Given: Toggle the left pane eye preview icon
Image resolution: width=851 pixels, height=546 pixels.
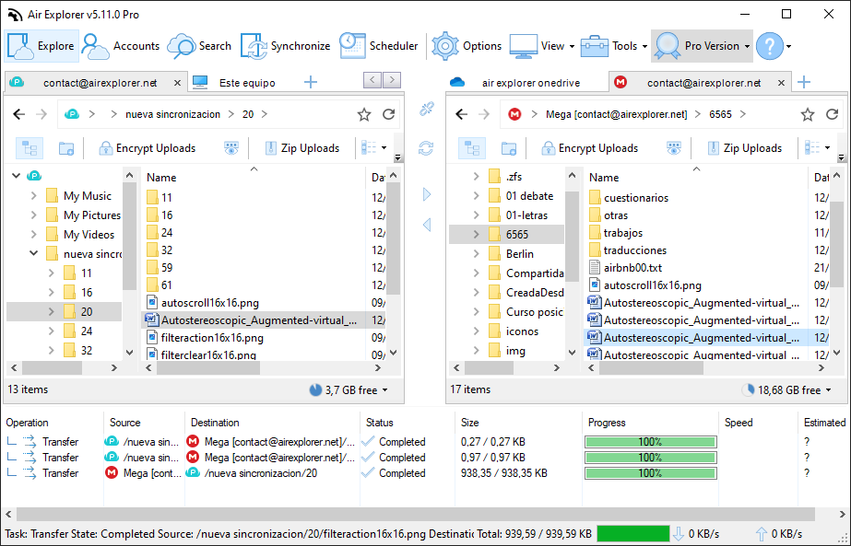Looking at the screenshot, I should (231, 148).
